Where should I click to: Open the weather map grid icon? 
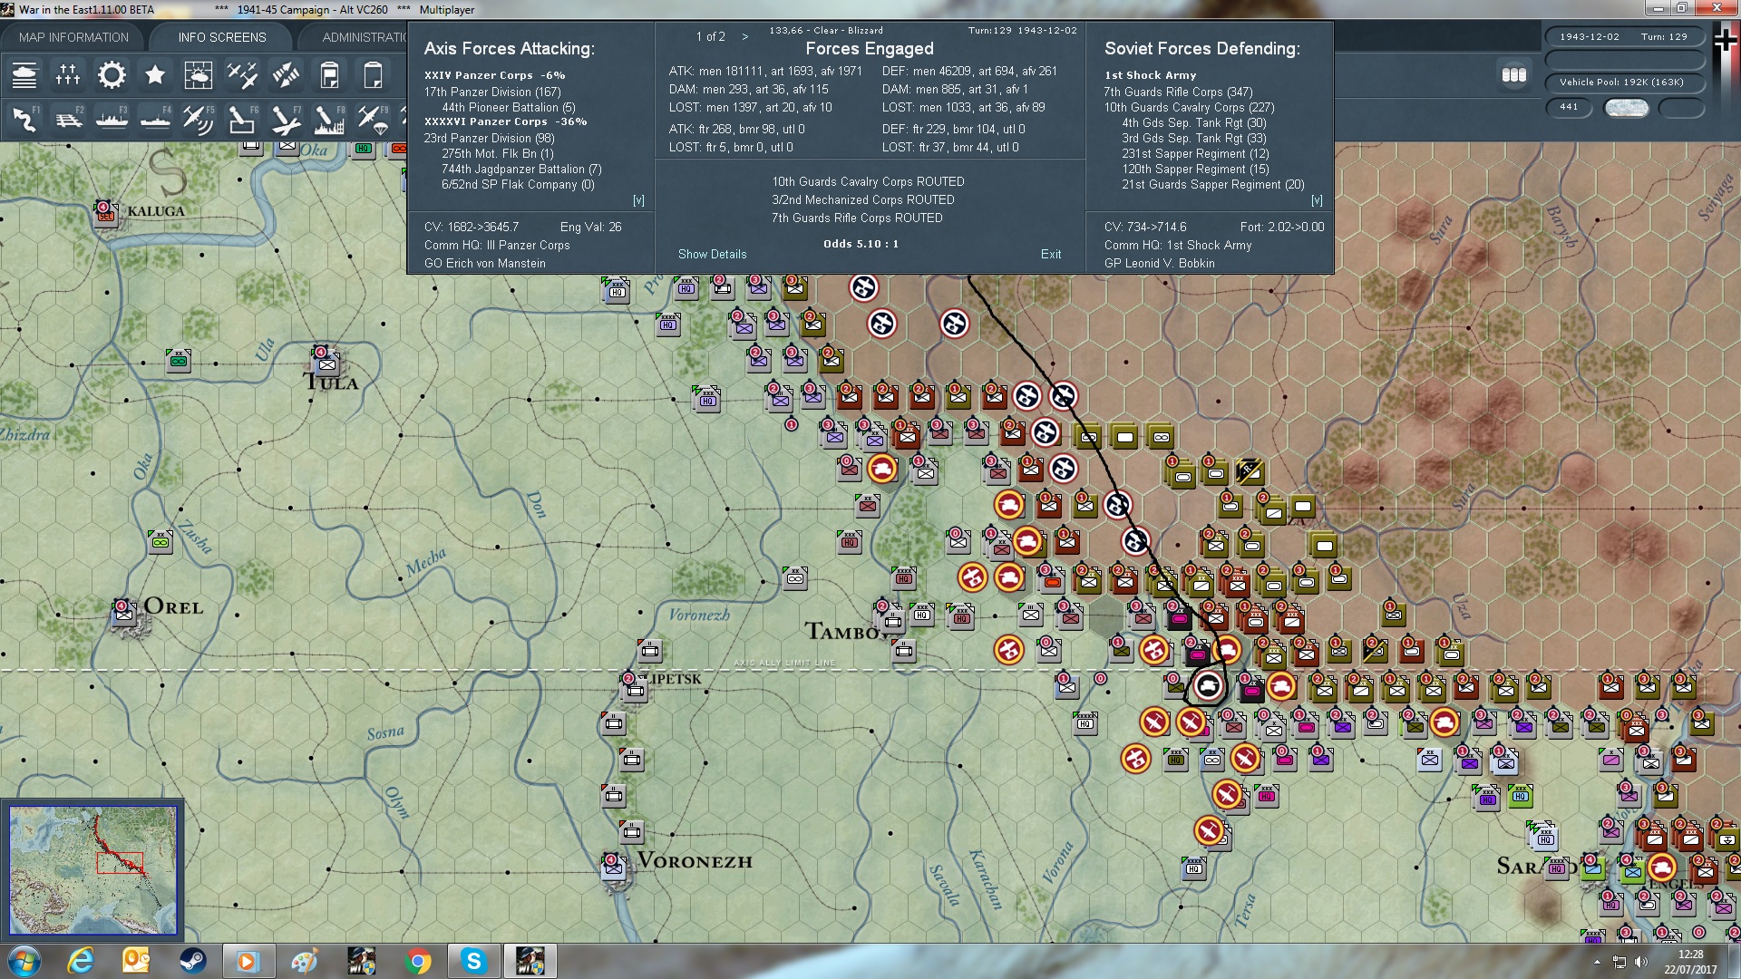[199, 75]
